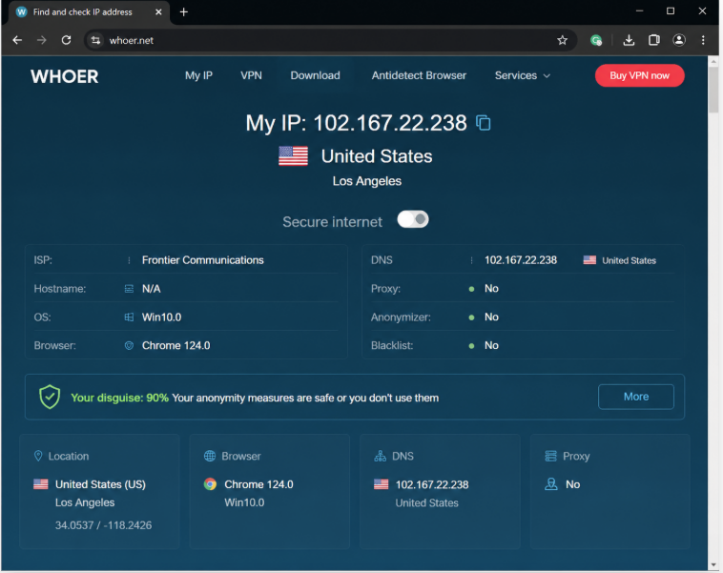Screen dimensions: 723x573
Task: Copy the IP address with the copy icon
Action: (x=484, y=123)
